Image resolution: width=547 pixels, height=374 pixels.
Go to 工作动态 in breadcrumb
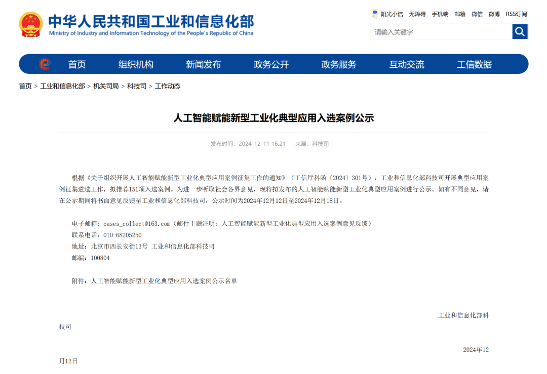coord(168,86)
